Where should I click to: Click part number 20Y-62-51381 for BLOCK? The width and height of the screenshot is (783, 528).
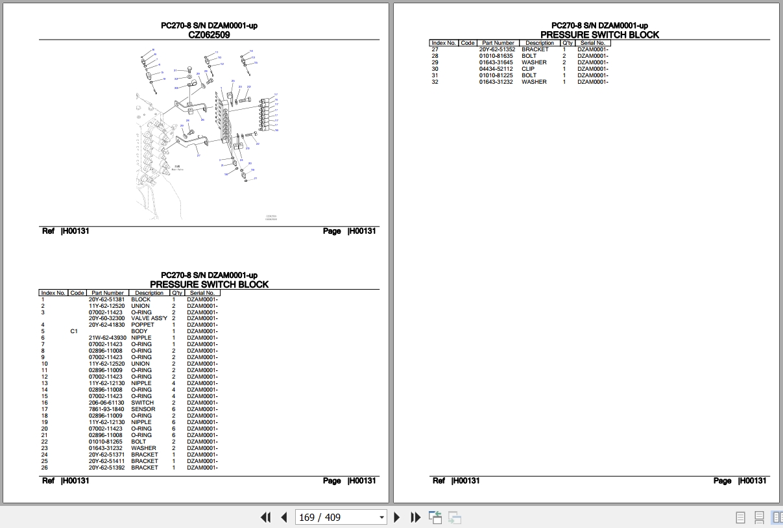point(106,299)
